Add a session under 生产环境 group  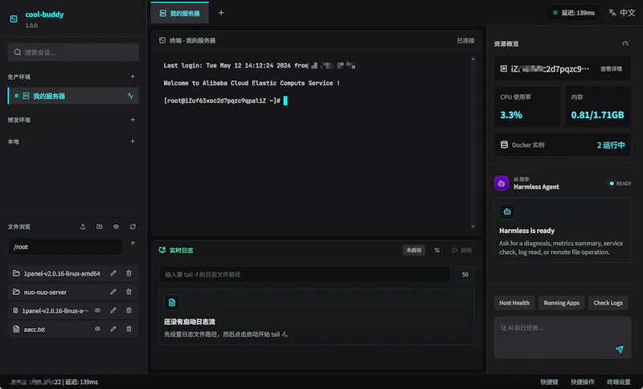click(x=133, y=76)
